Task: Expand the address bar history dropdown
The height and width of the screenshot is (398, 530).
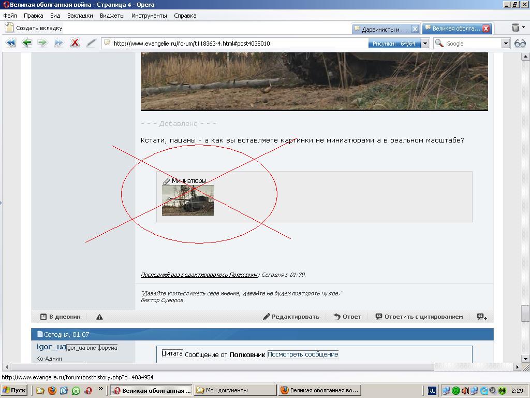Action: pos(425,44)
